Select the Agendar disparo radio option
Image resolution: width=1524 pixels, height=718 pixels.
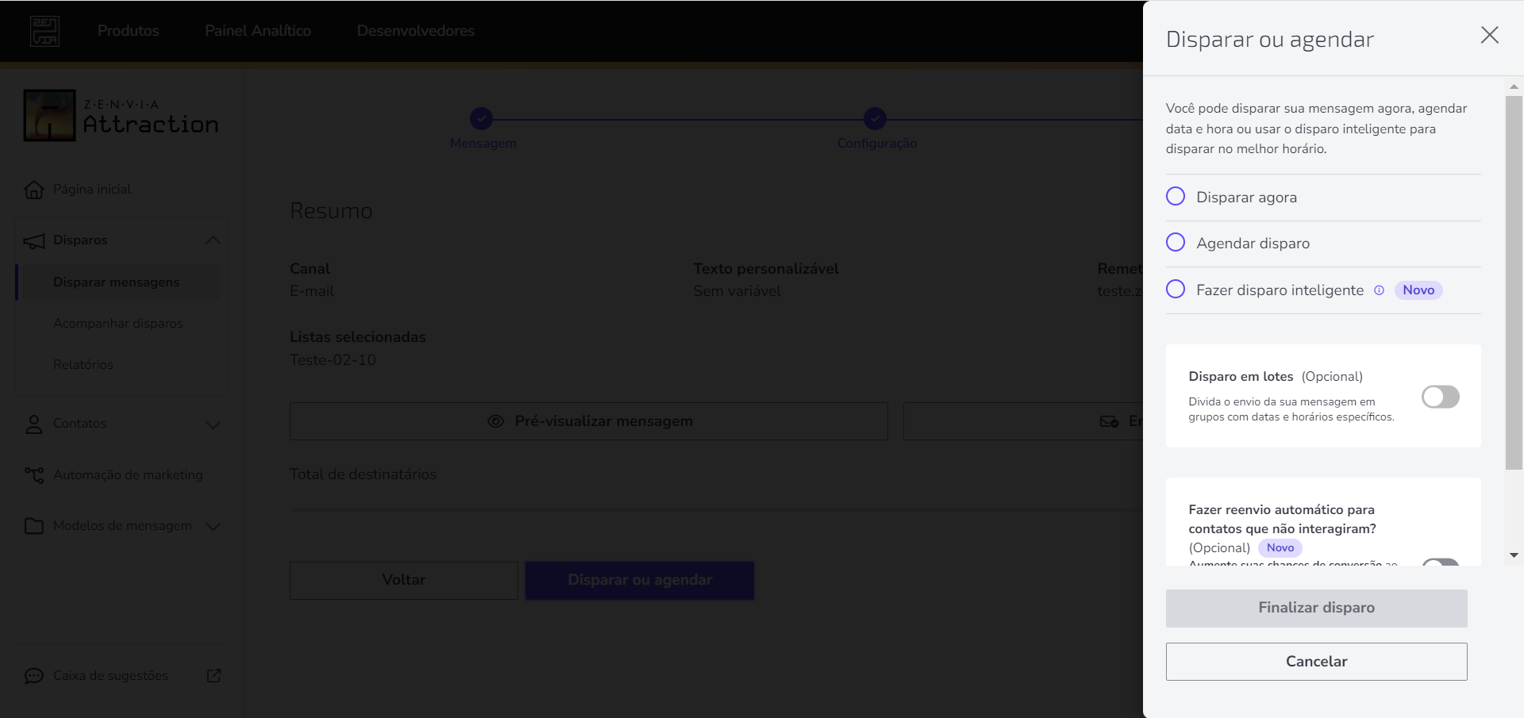pyautogui.click(x=1176, y=242)
